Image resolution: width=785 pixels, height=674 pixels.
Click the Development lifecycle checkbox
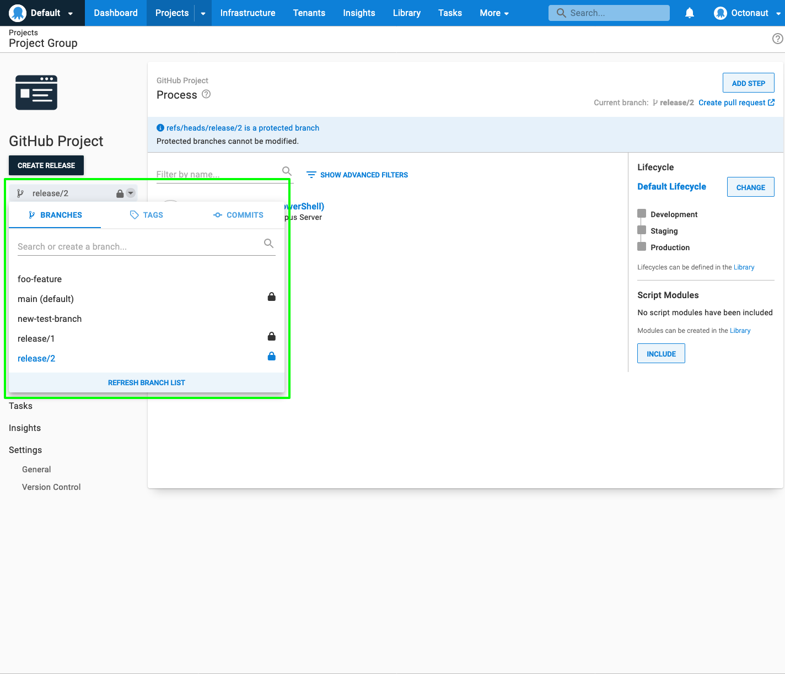(x=642, y=213)
